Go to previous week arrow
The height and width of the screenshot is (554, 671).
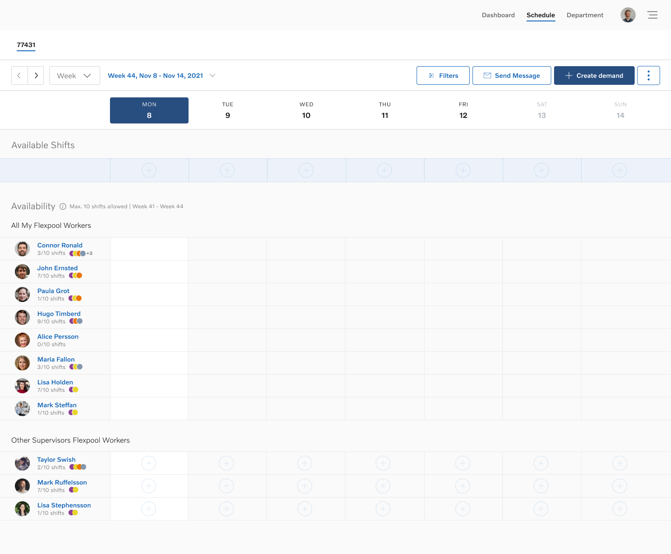19,75
